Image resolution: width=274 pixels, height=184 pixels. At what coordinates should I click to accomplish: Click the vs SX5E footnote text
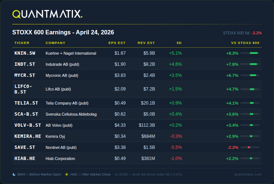point(148,174)
